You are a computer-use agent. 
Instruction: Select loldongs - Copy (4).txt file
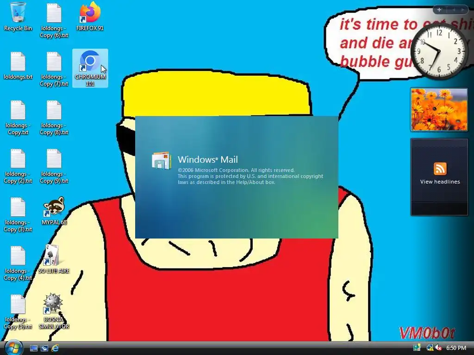(18, 263)
